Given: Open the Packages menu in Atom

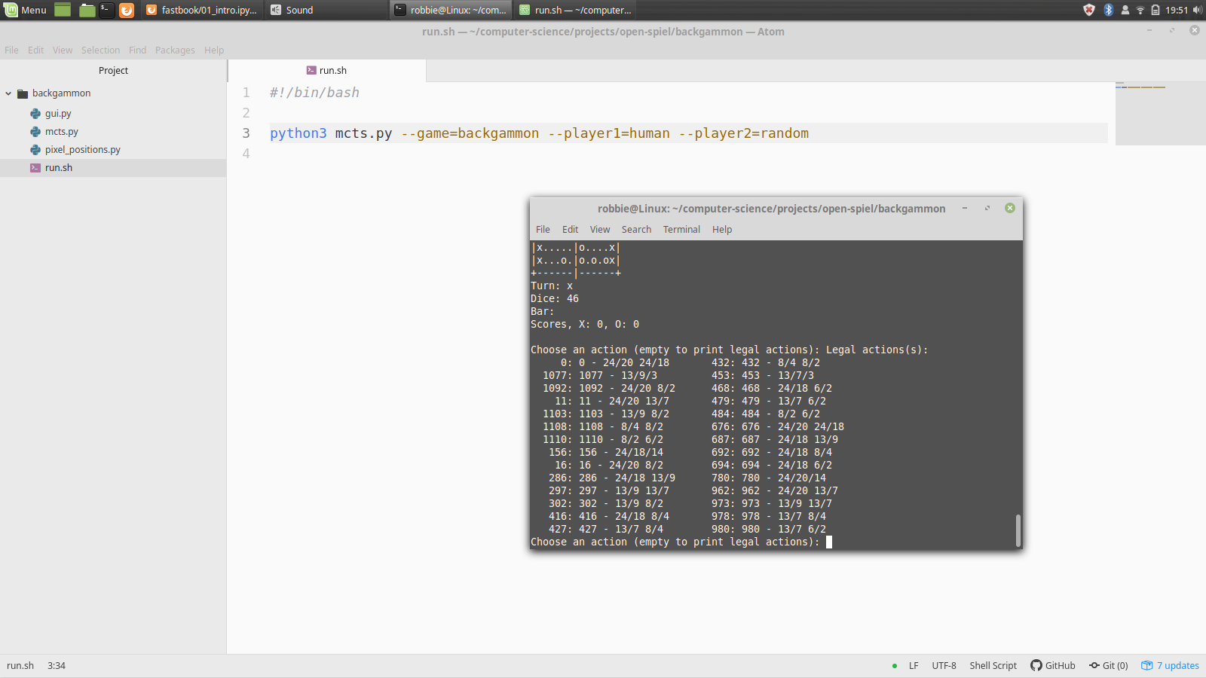Looking at the screenshot, I should [x=175, y=50].
